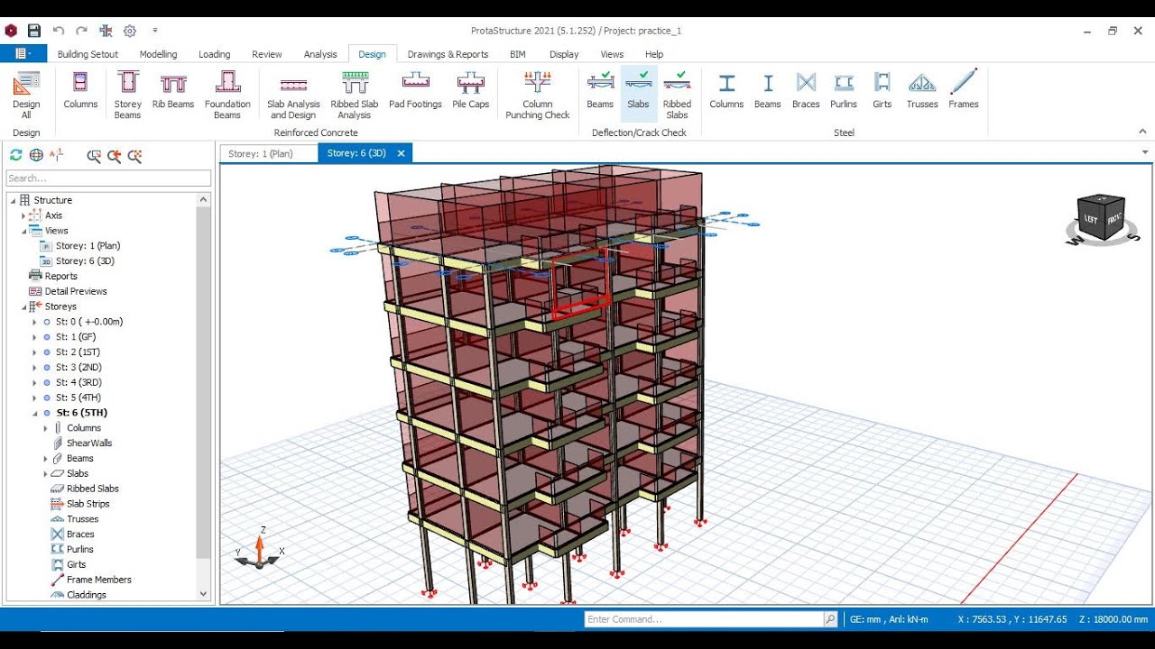Collapse storey St: 6 (5TH)
Screen dimensions: 1155x649
point(35,413)
